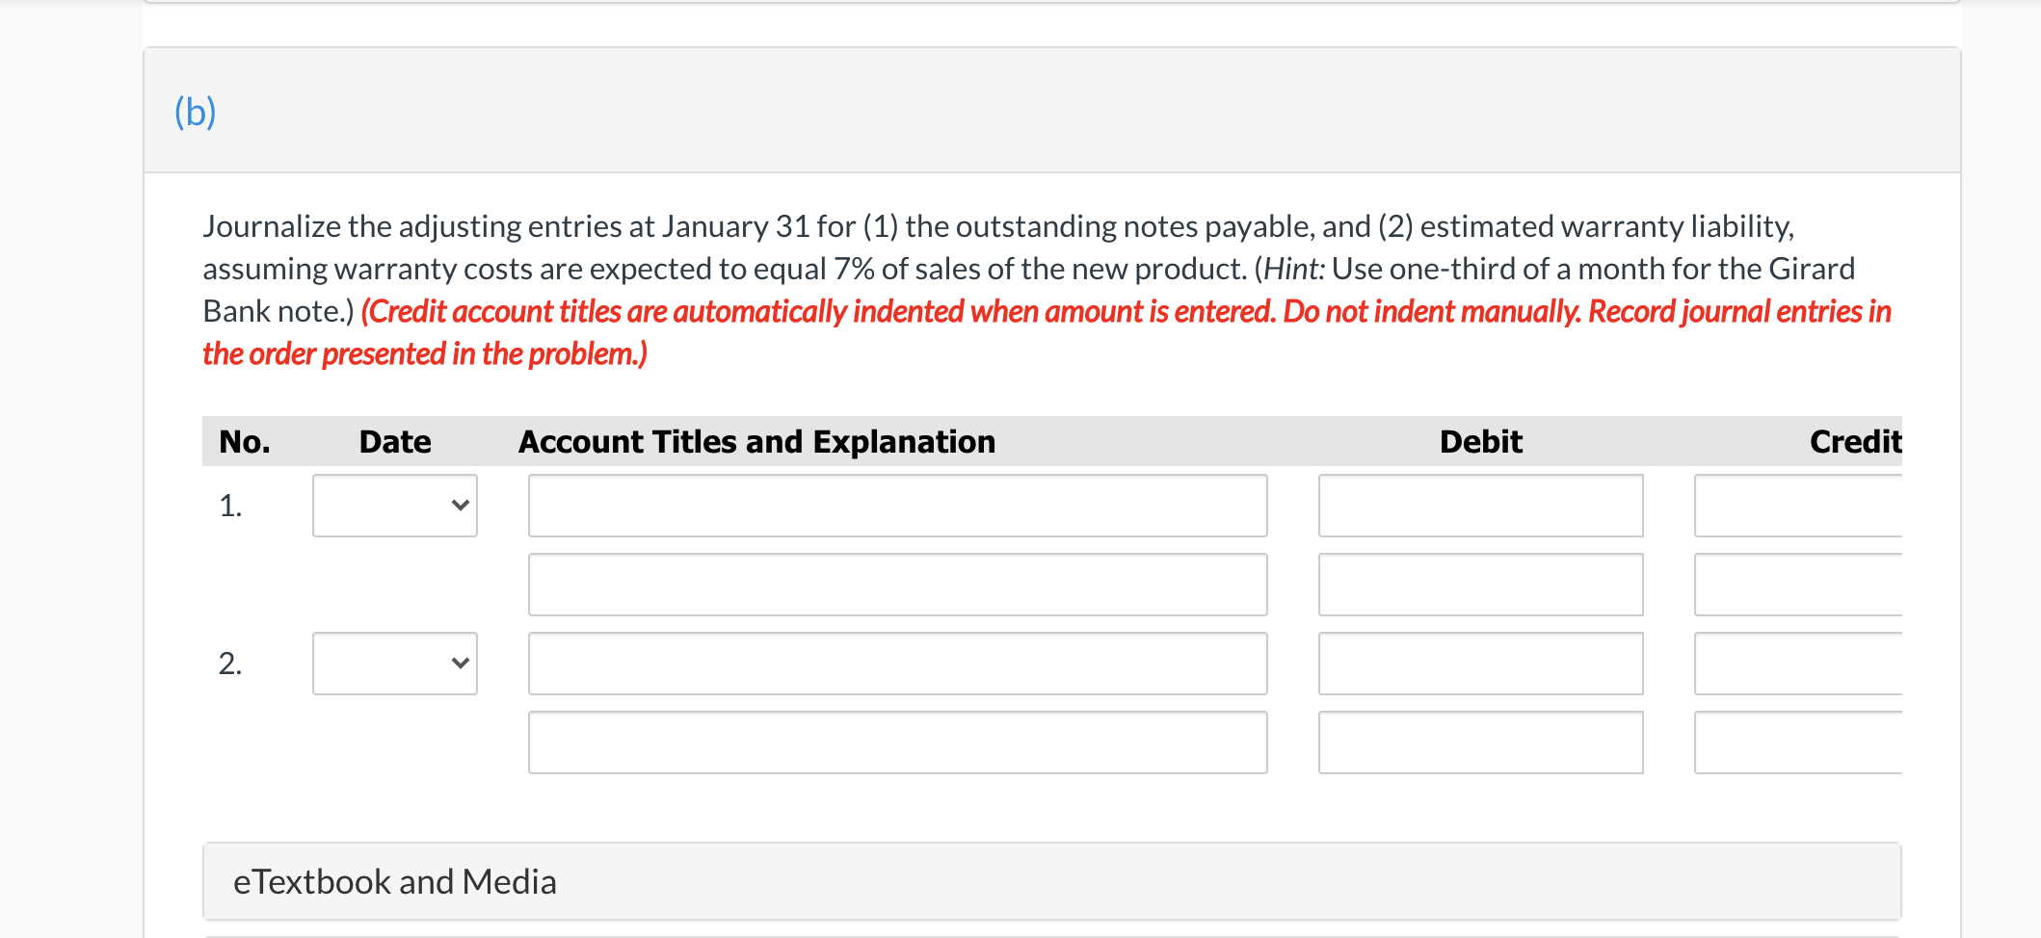This screenshot has height=938, width=2041.
Task: Click the (b) section heading
Action: coord(196,112)
